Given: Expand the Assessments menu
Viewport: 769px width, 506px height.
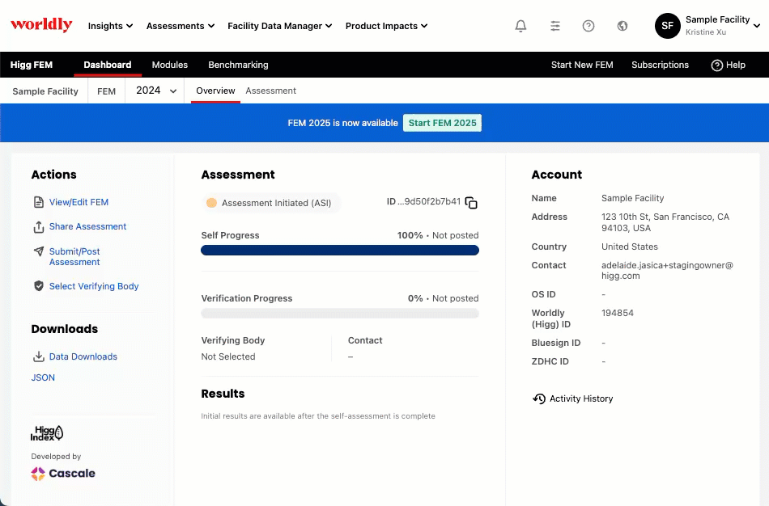Looking at the screenshot, I should click(x=181, y=26).
